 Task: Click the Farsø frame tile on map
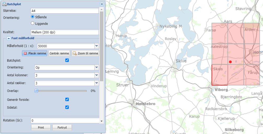pyautogui.click(x=220, y=33)
